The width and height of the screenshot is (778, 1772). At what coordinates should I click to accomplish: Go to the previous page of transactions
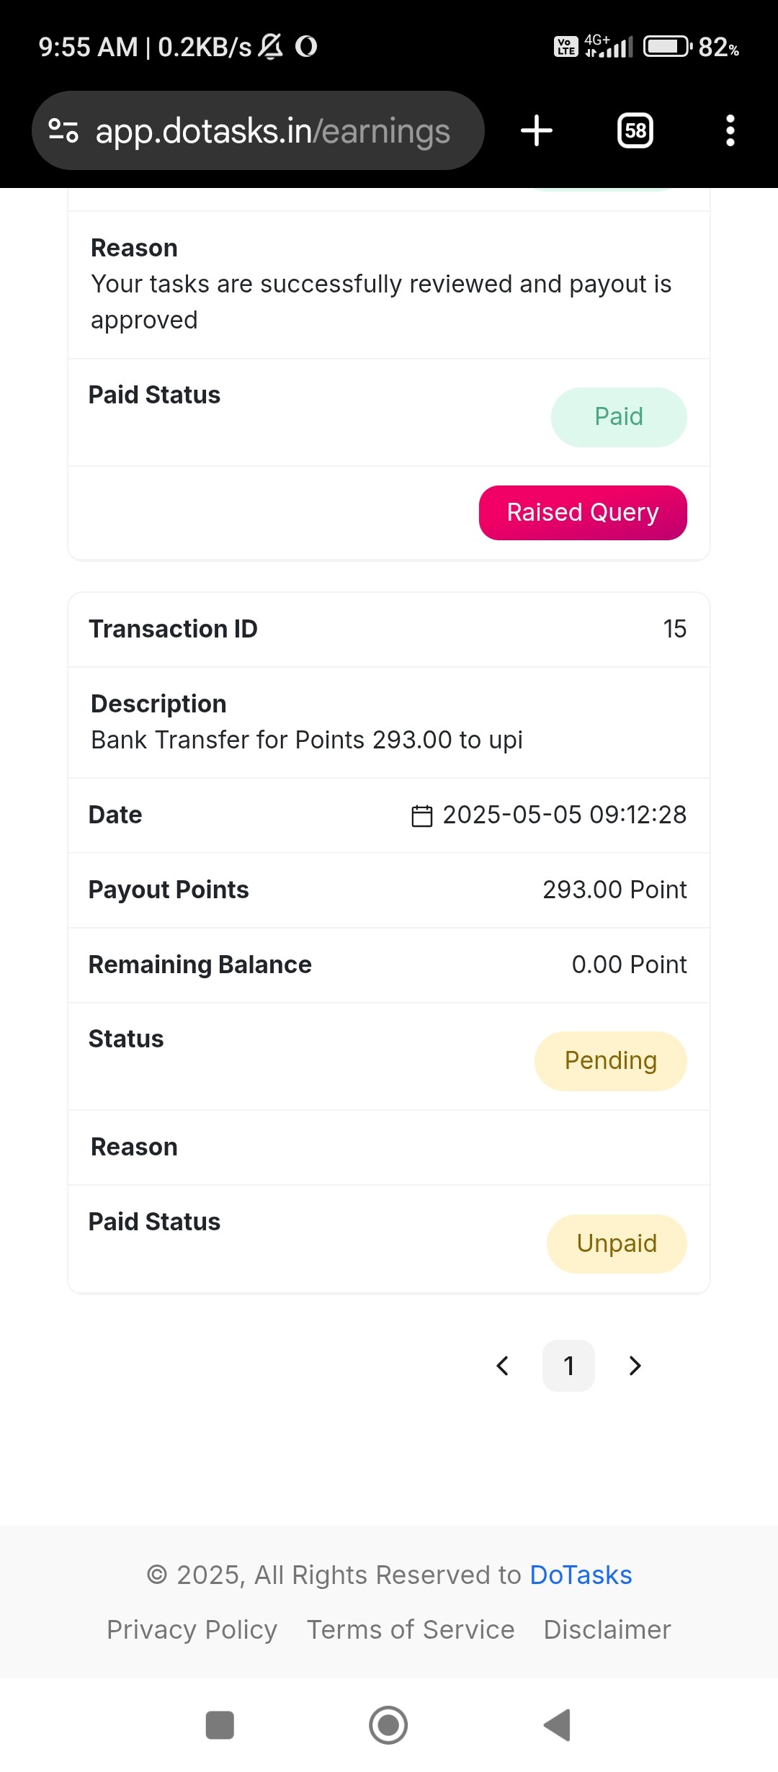(x=503, y=1366)
